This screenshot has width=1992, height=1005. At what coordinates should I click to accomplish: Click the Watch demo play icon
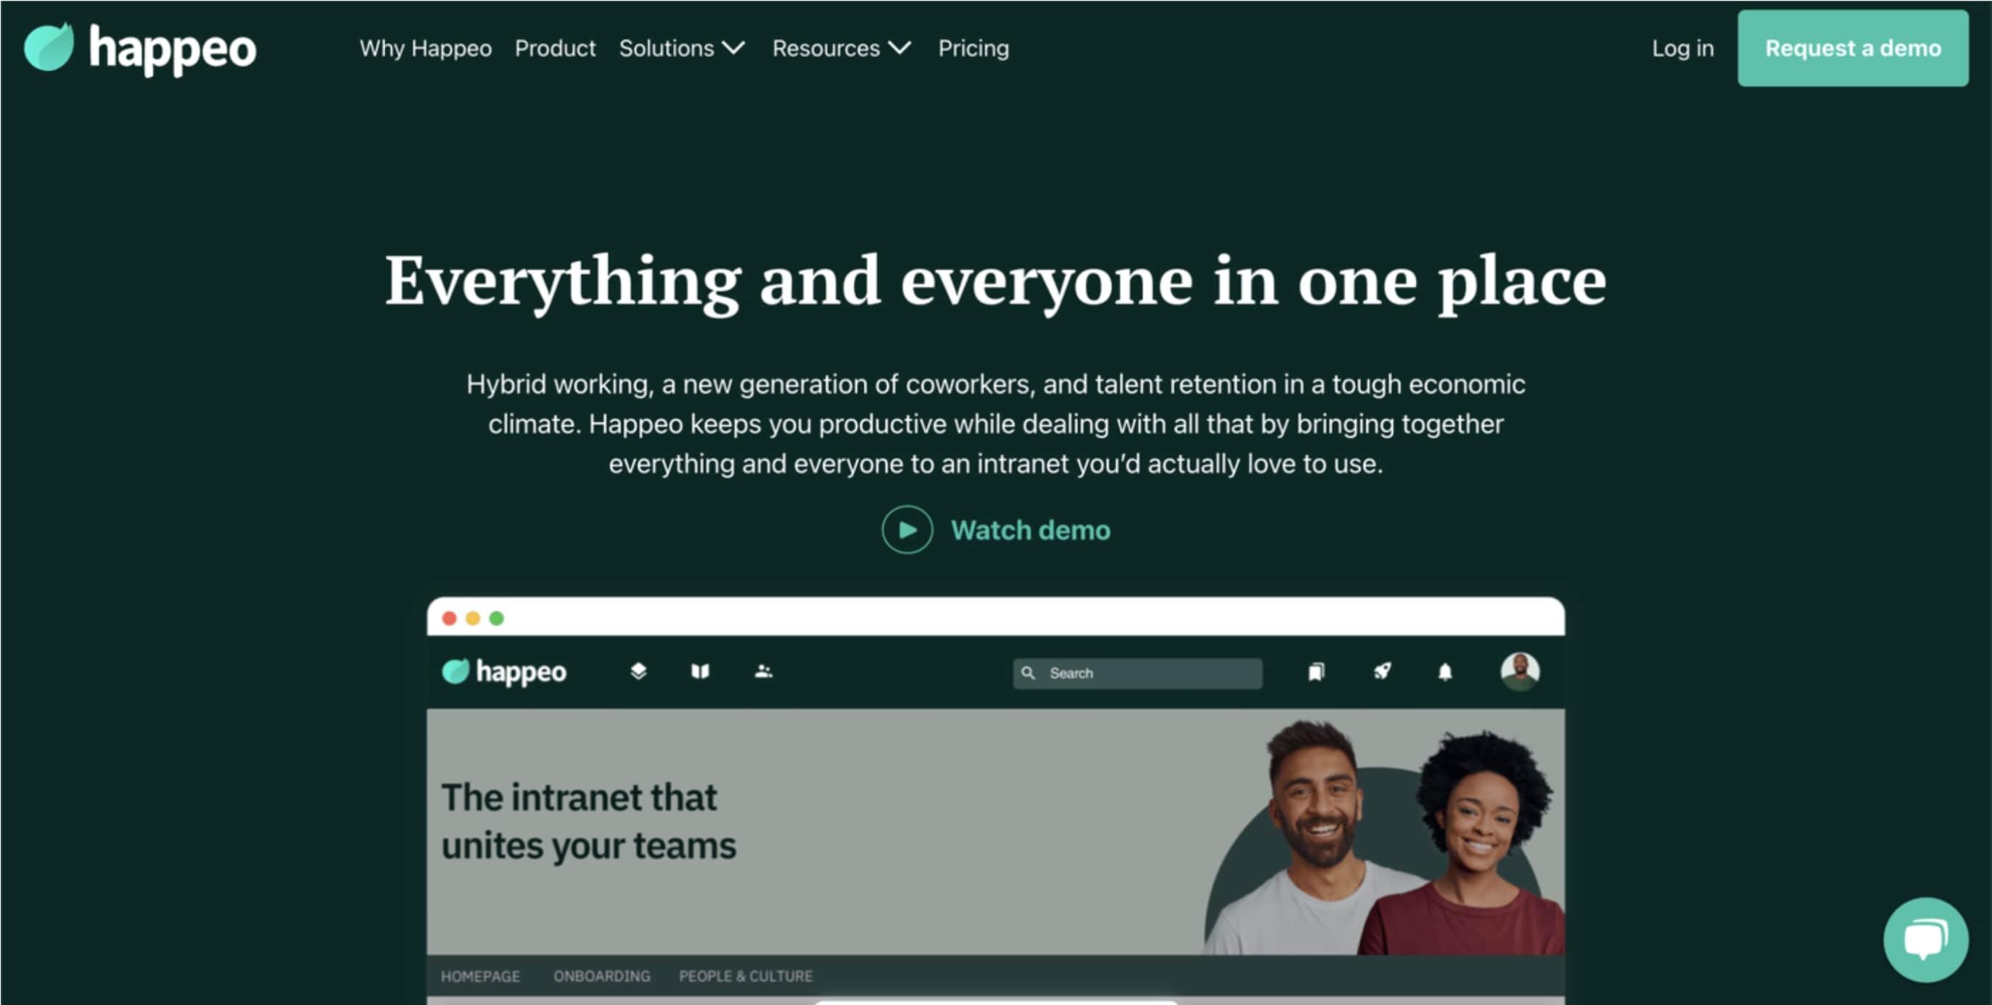coord(906,530)
